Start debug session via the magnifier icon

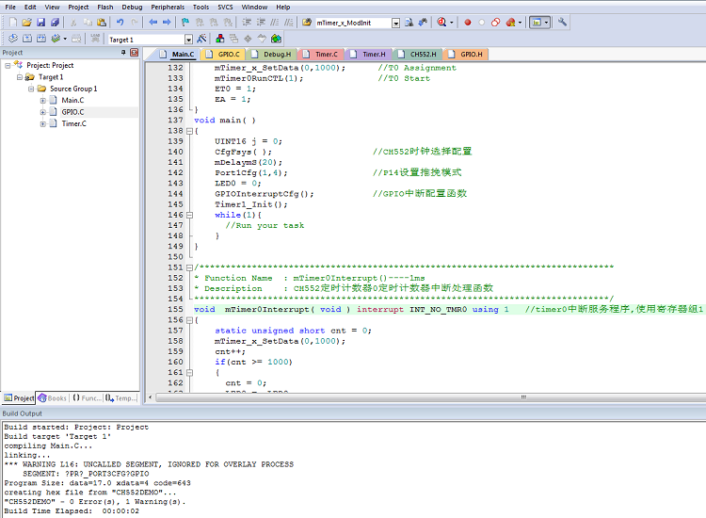pos(441,22)
